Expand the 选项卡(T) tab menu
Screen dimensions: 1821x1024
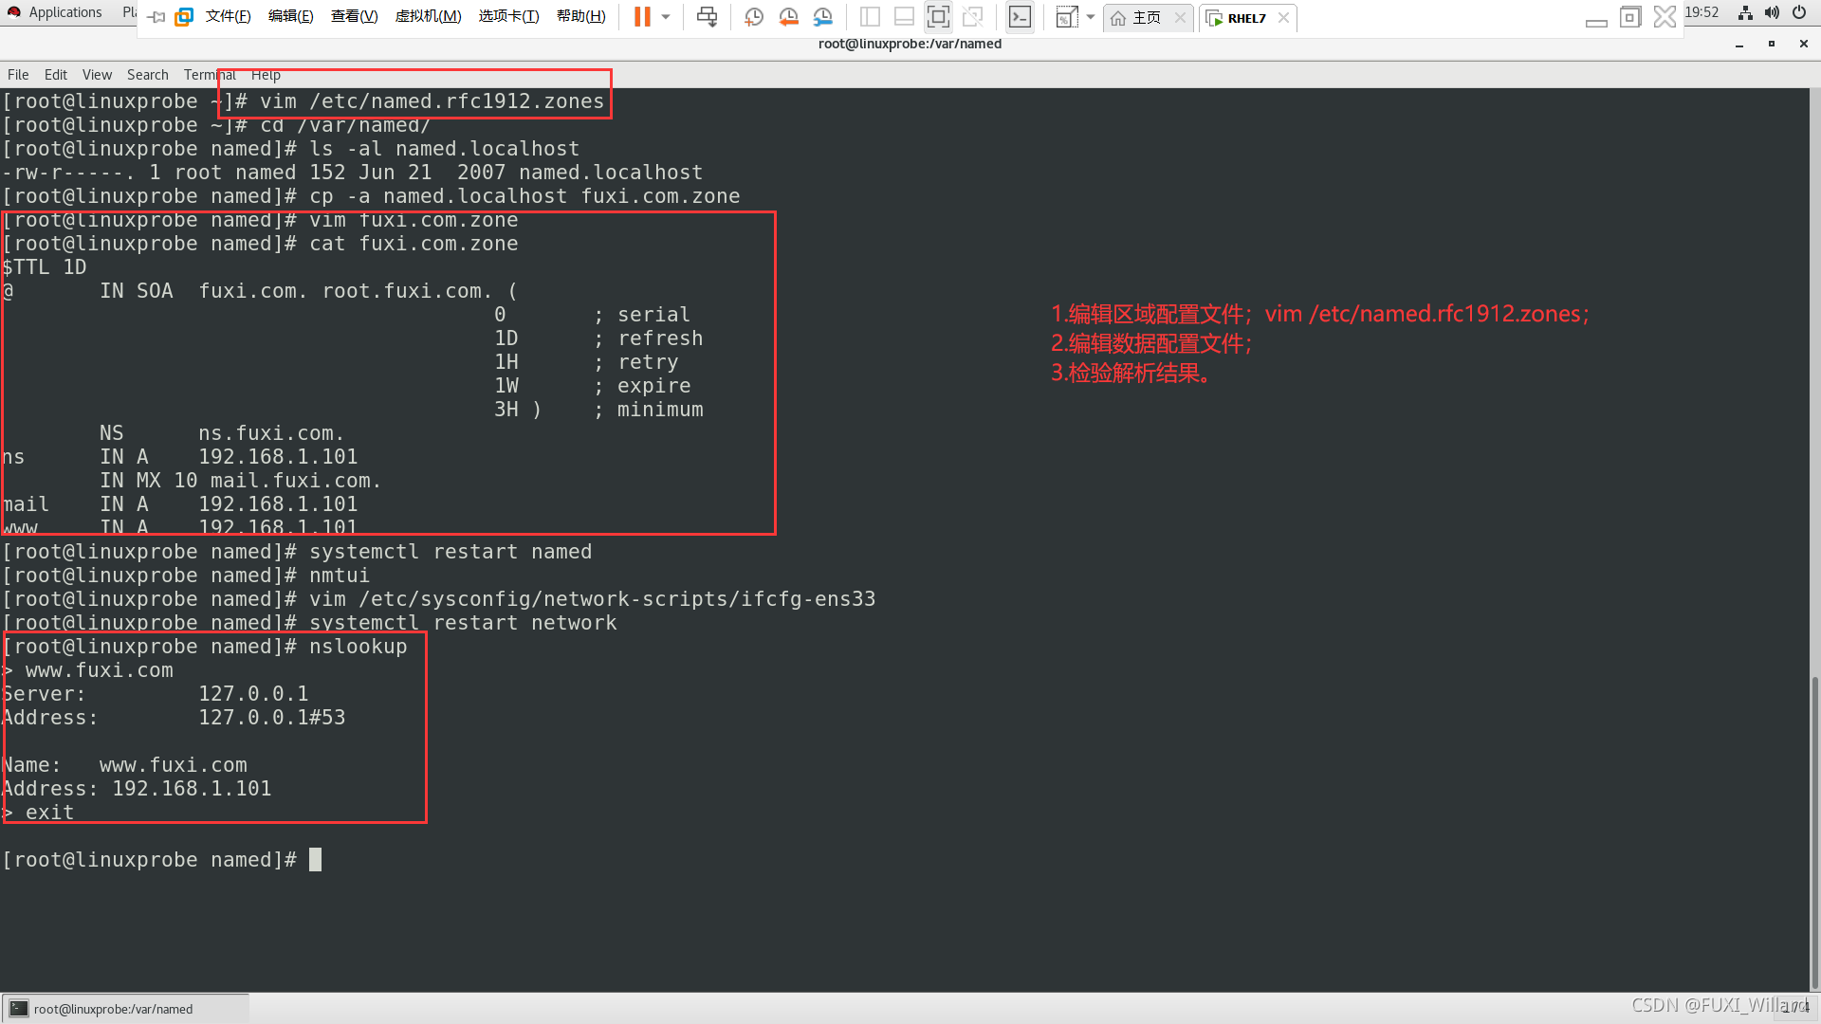509,15
